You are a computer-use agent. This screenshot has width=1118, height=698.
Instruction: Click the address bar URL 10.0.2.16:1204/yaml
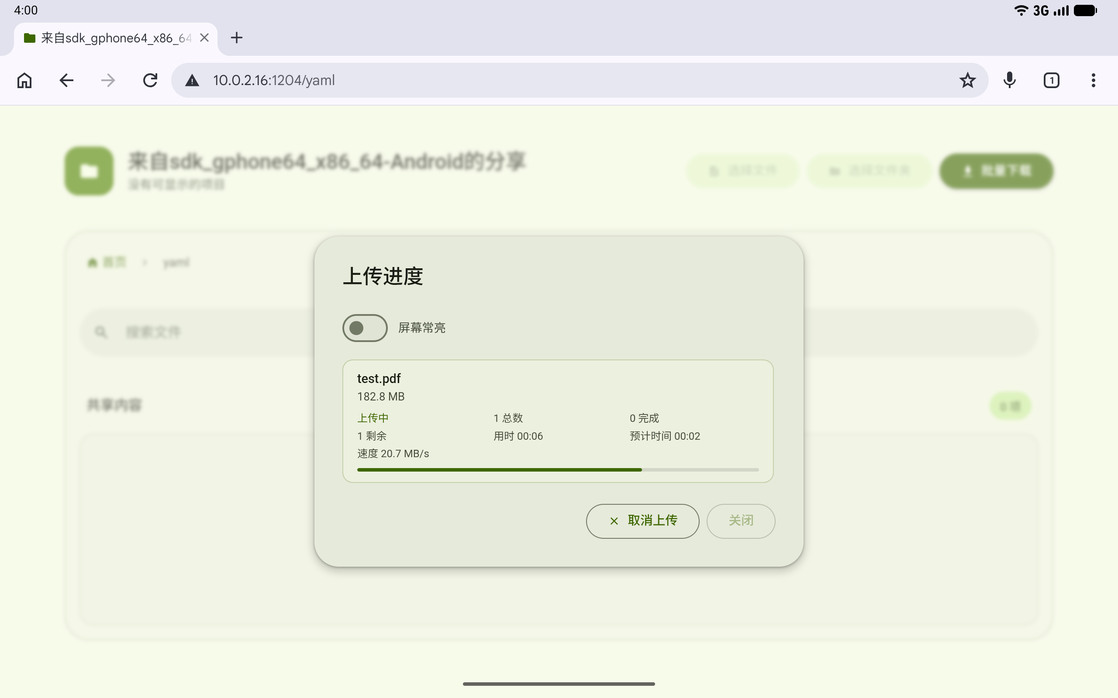(274, 80)
